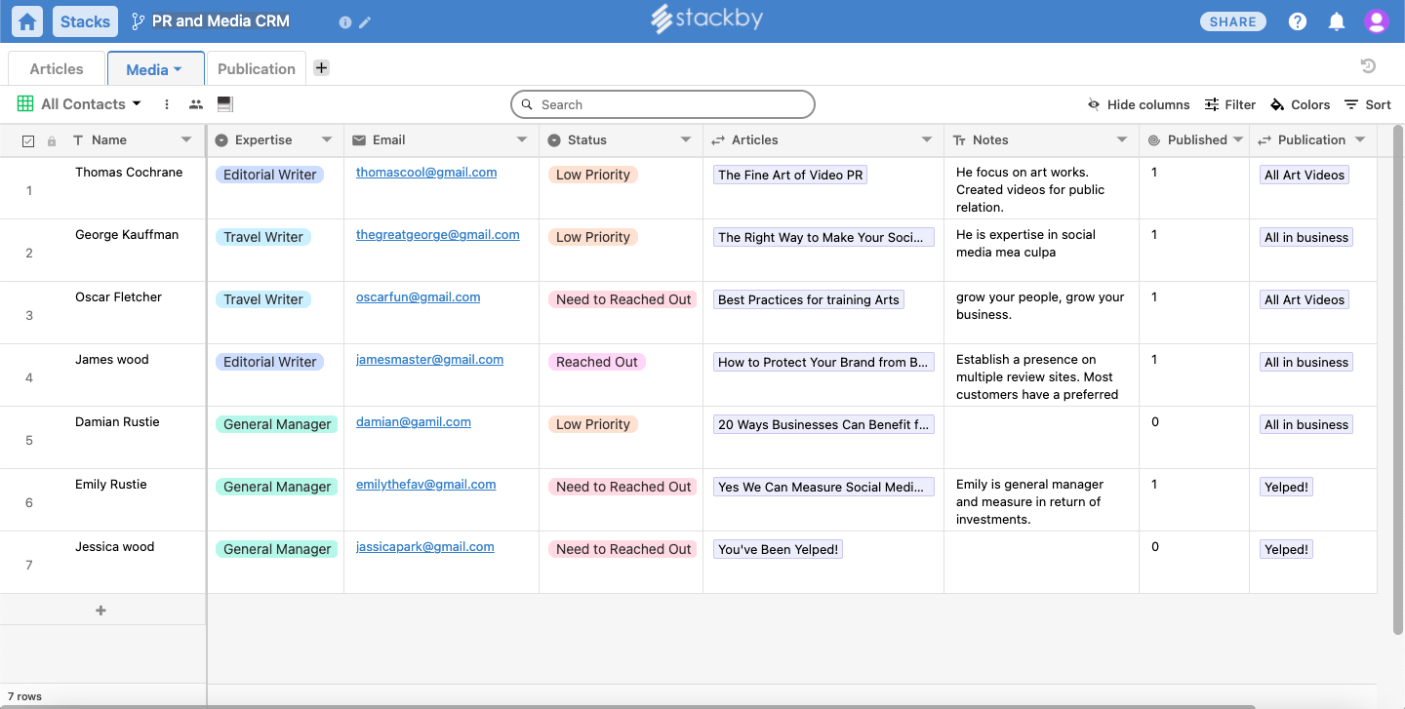
Task: Open the Status column dropdown arrow
Action: pyautogui.click(x=686, y=140)
